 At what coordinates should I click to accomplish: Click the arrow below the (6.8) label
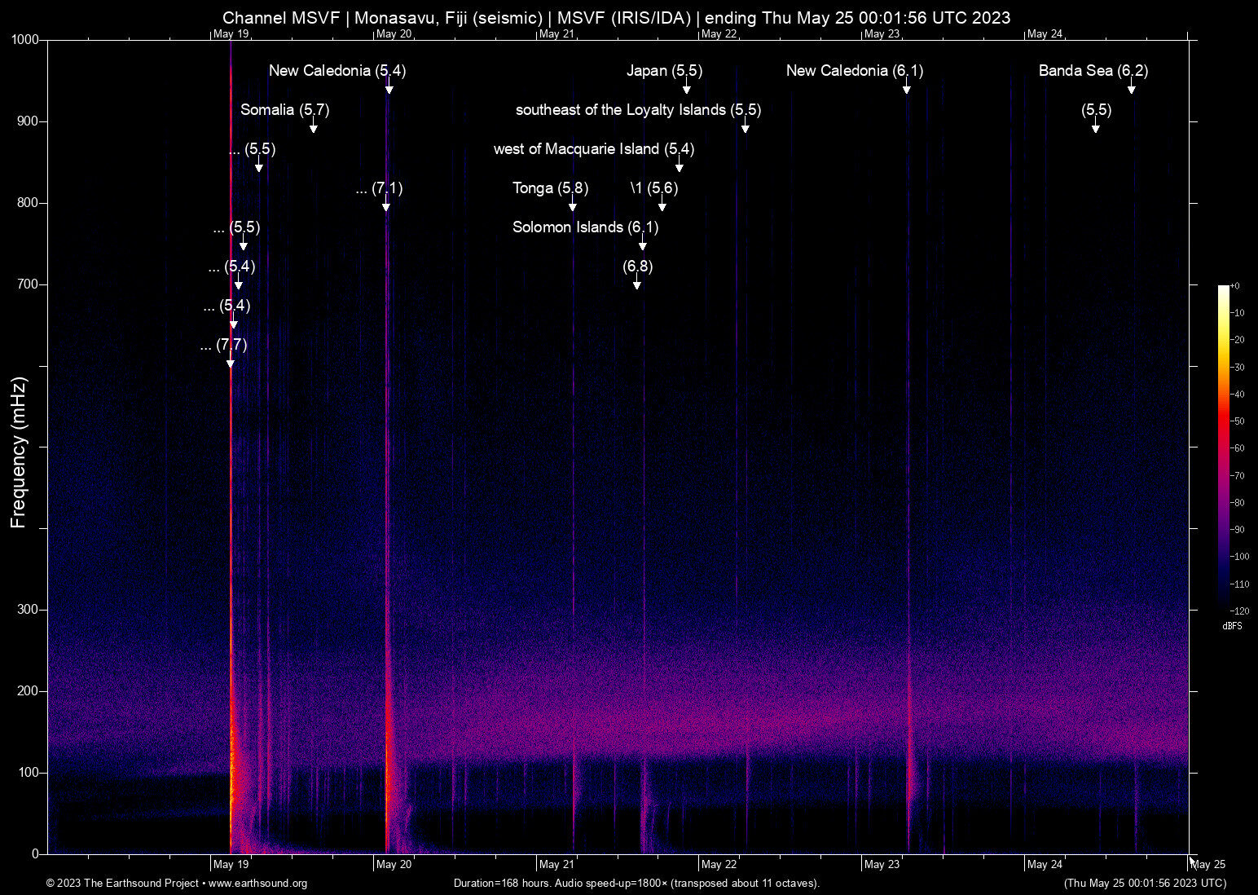point(637,284)
